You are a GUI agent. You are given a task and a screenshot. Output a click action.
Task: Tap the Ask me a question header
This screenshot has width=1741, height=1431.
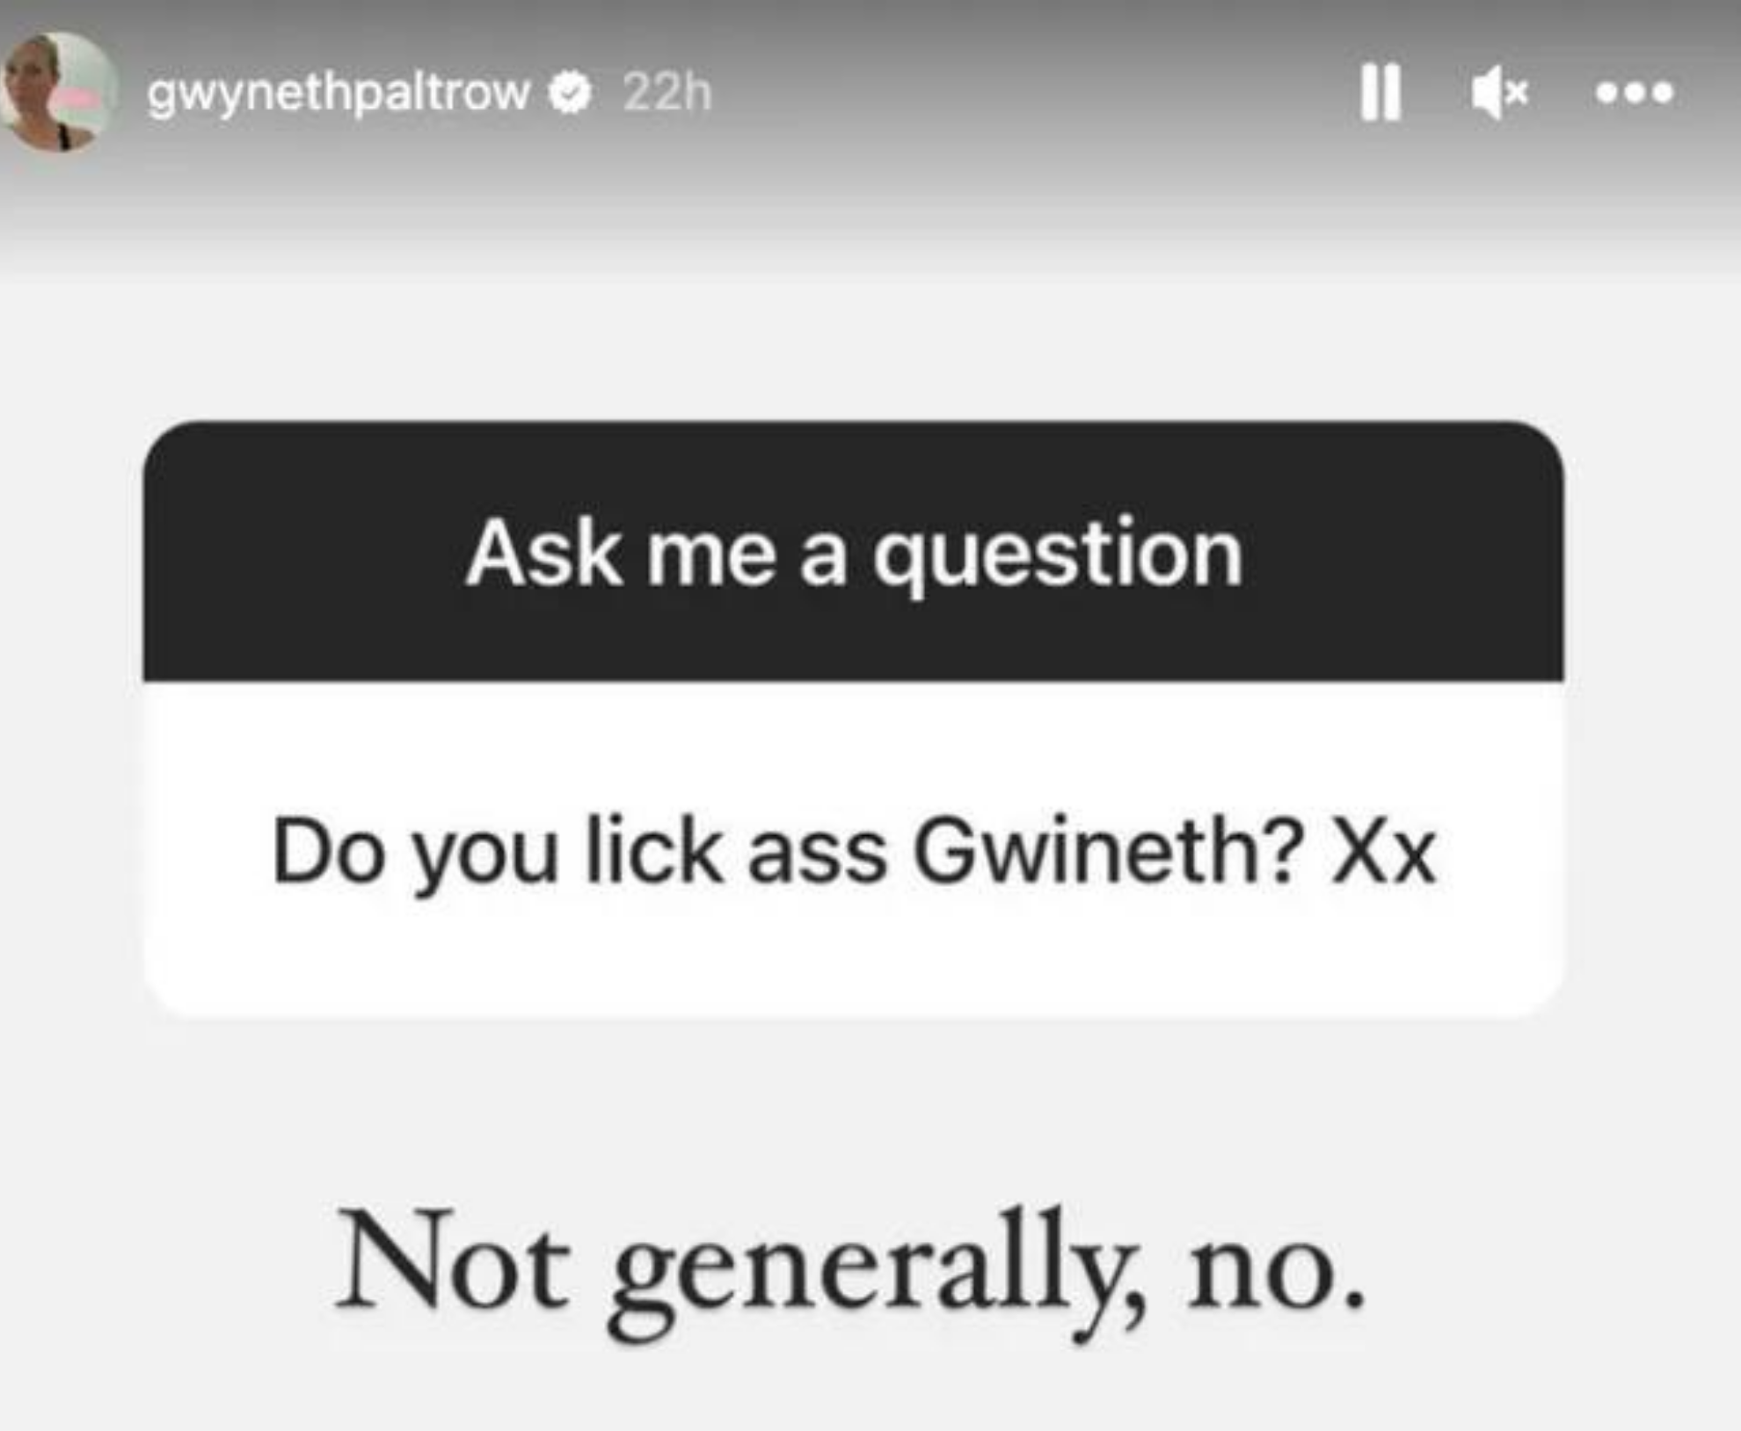[853, 552]
